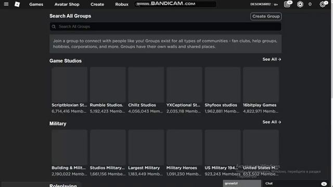Open US Military 194... group thumbnail
Viewport: 333px width, 187px height.
[x=223, y=148]
